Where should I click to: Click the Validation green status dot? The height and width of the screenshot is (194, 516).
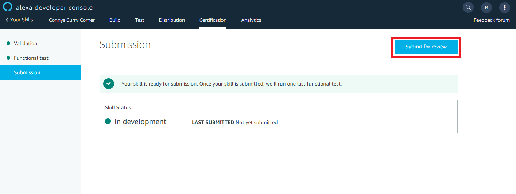pos(8,43)
